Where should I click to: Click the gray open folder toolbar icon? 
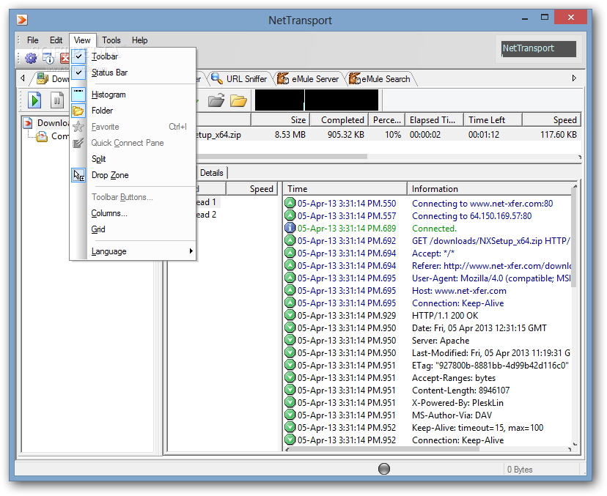(x=216, y=100)
